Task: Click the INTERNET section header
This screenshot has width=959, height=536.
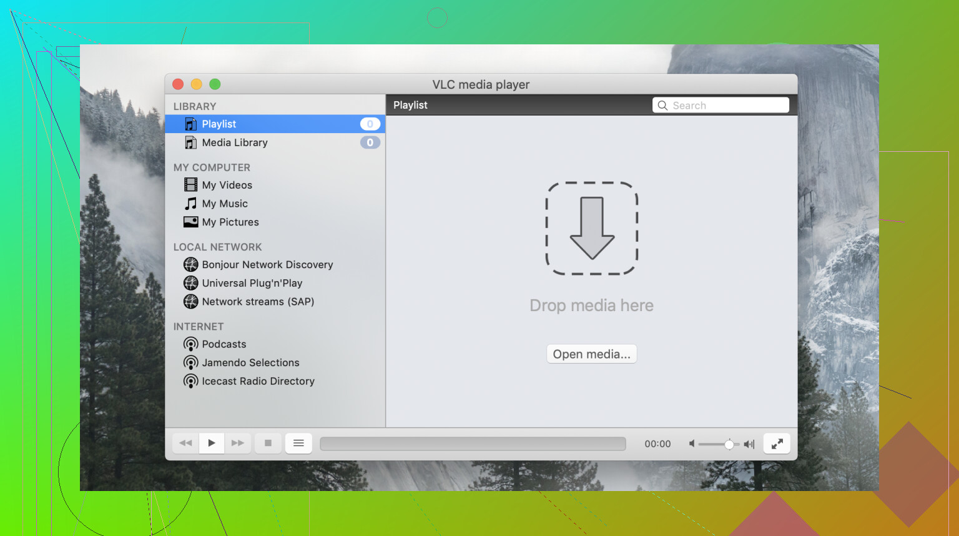Action: (x=199, y=327)
